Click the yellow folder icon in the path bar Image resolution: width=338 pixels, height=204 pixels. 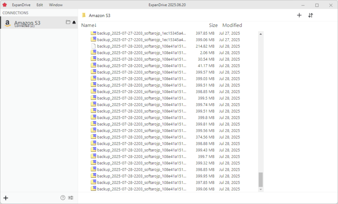pyautogui.click(x=84, y=15)
